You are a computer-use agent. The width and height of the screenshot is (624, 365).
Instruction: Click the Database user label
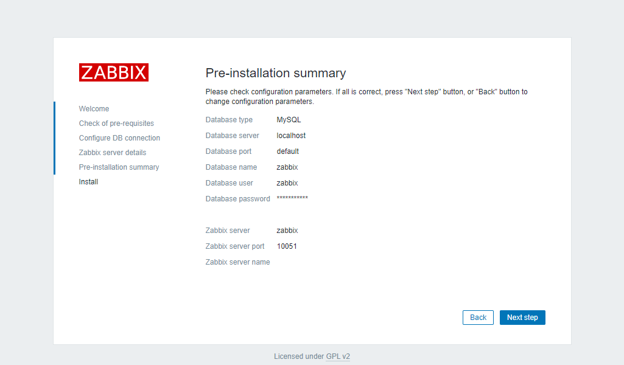[x=230, y=183]
